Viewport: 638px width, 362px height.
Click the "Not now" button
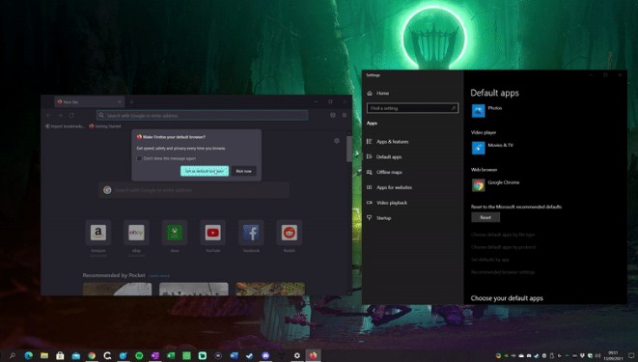click(x=244, y=171)
